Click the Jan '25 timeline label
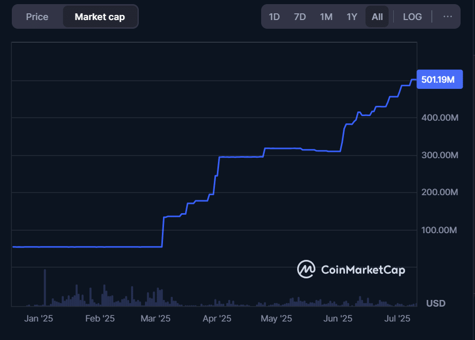475x340 pixels. tap(39, 319)
